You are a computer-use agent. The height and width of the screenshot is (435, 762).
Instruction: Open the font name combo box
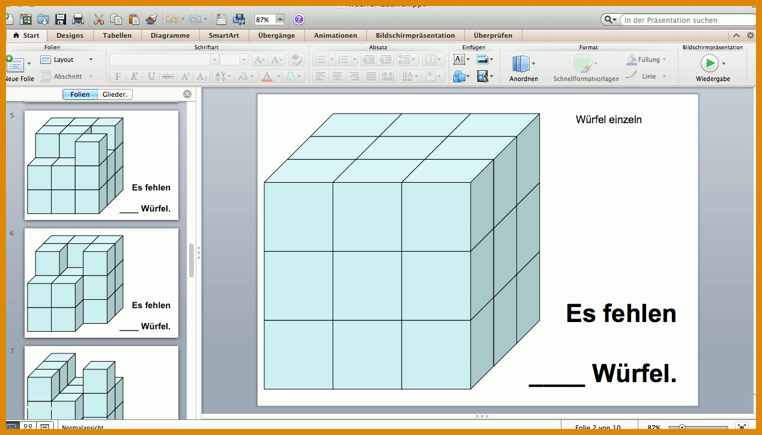[x=164, y=59]
